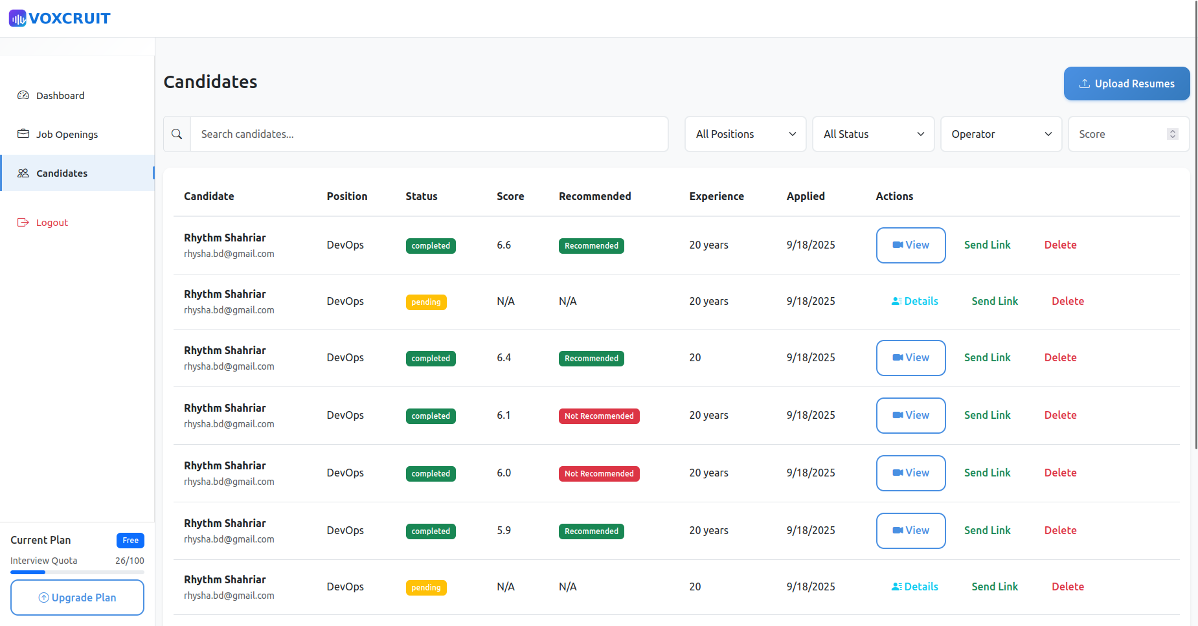This screenshot has height=626, width=1198.
Task: View the 6.6 score candidate interview
Action: pos(910,245)
